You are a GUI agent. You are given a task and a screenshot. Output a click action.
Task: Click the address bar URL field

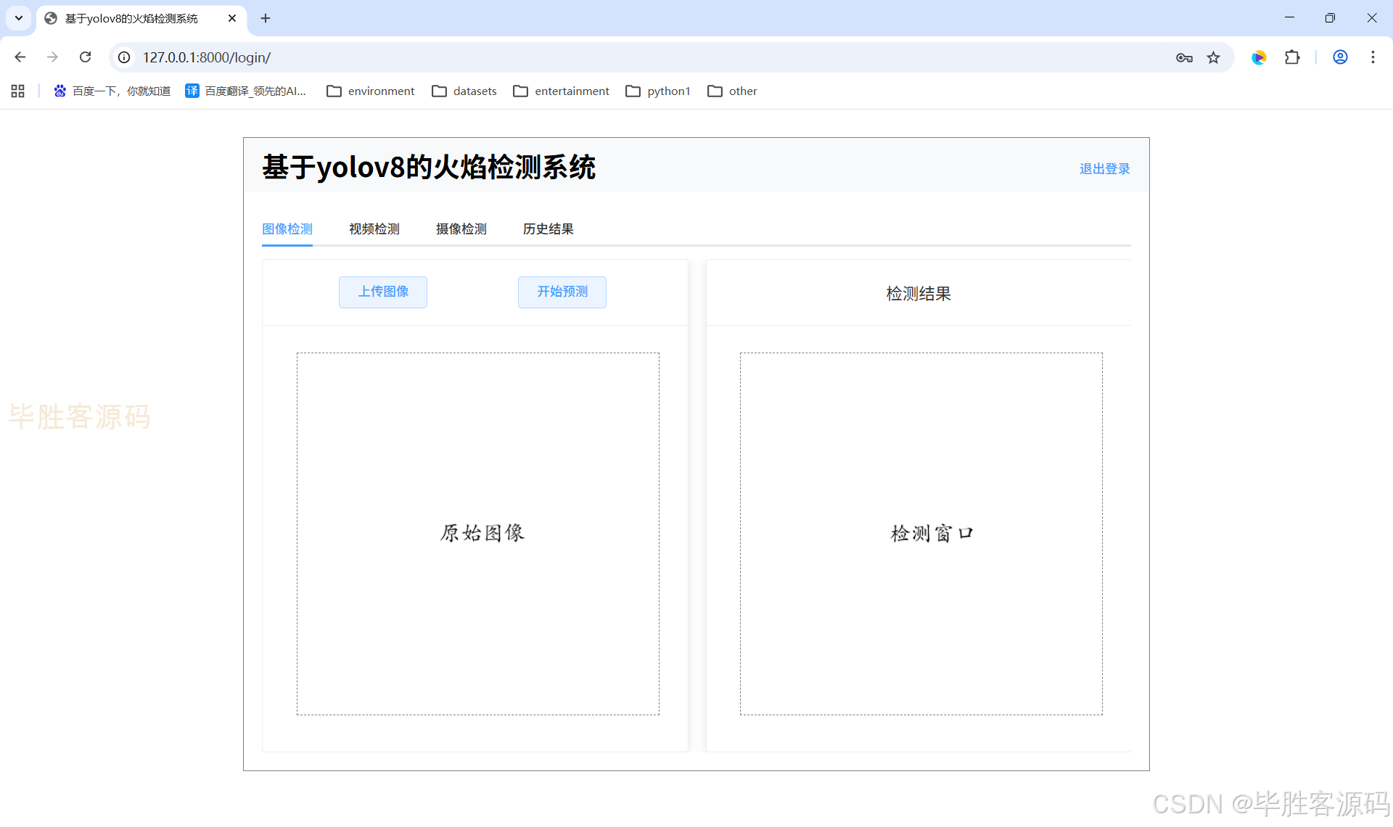(x=580, y=57)
